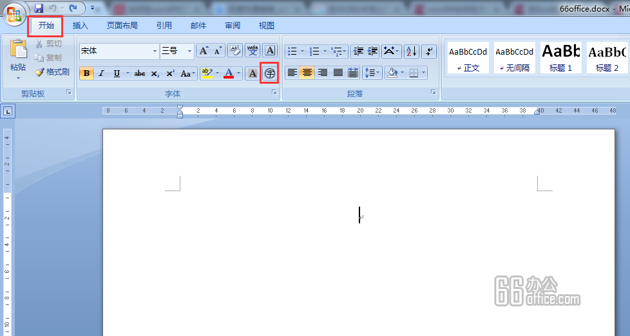Image resolution: width=630 pixels, height=336 pixels.
Task: Switch to the 视图 tab
Action: click(x=267, y=25)
